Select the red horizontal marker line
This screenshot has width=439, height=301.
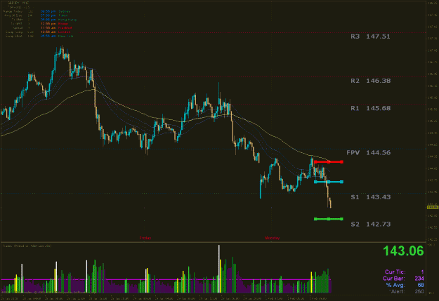(x=329, y=161)
